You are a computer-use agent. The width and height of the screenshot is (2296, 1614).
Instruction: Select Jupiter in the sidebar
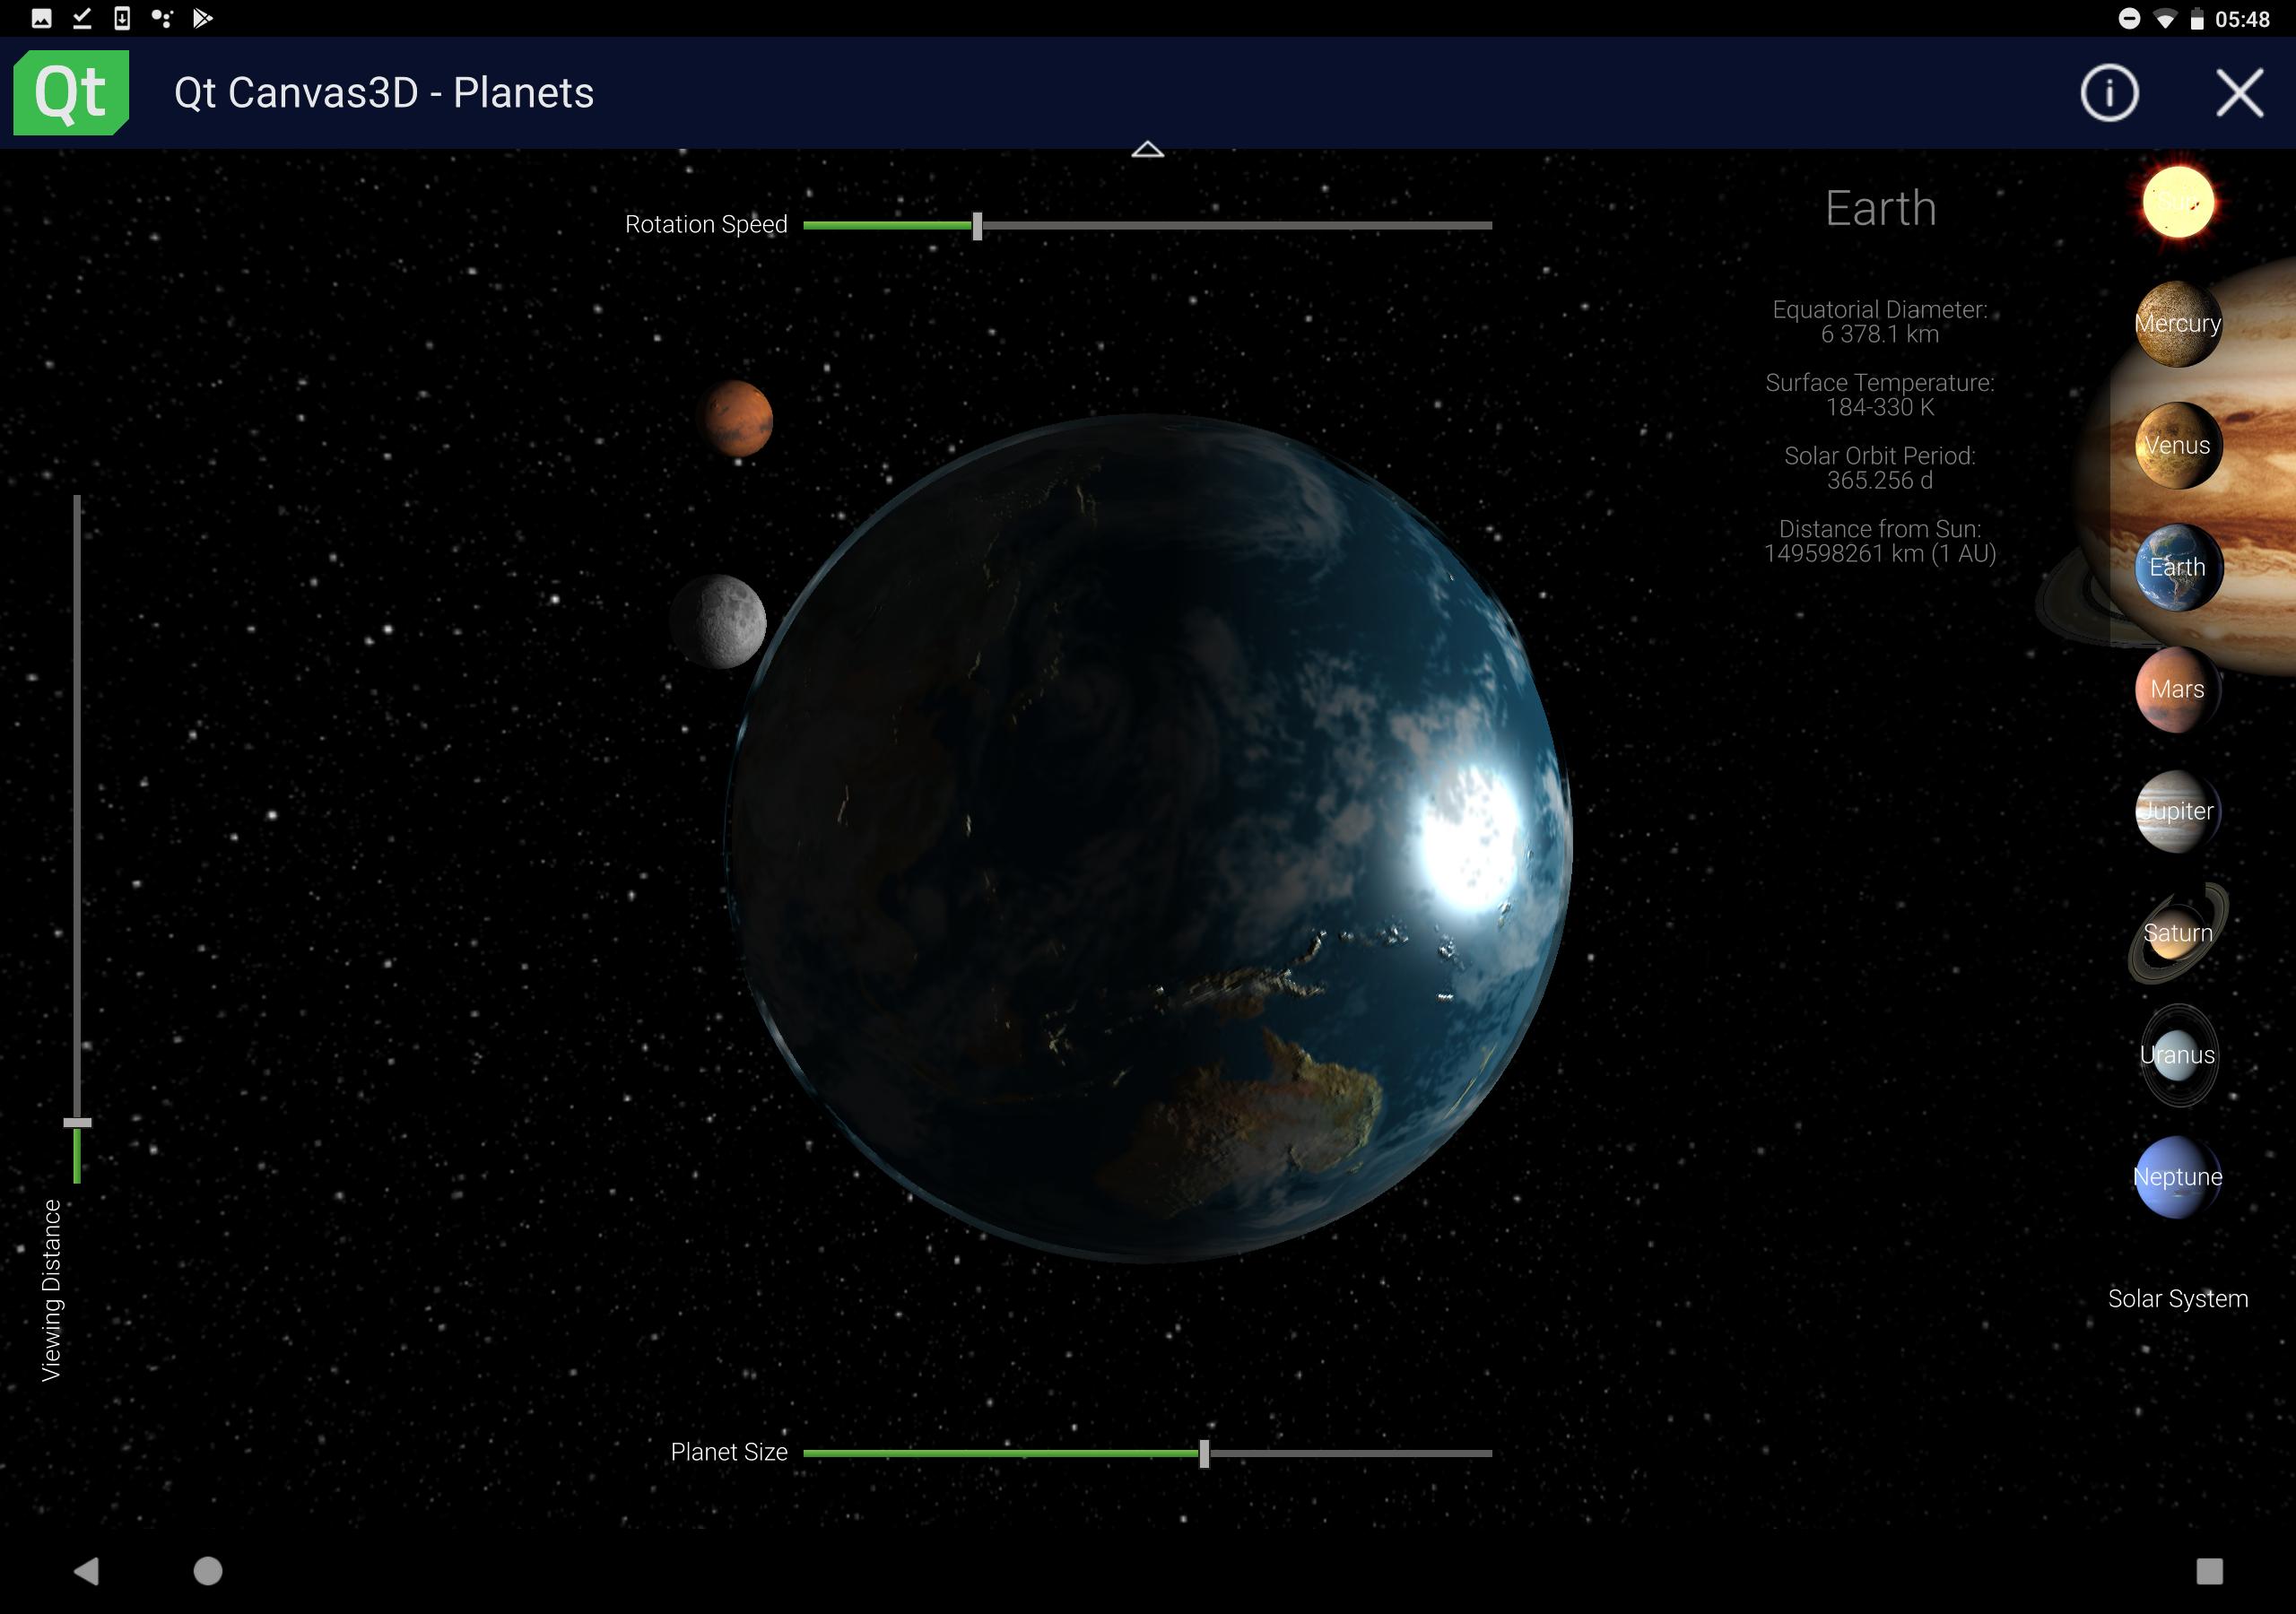click(2178, 810)
